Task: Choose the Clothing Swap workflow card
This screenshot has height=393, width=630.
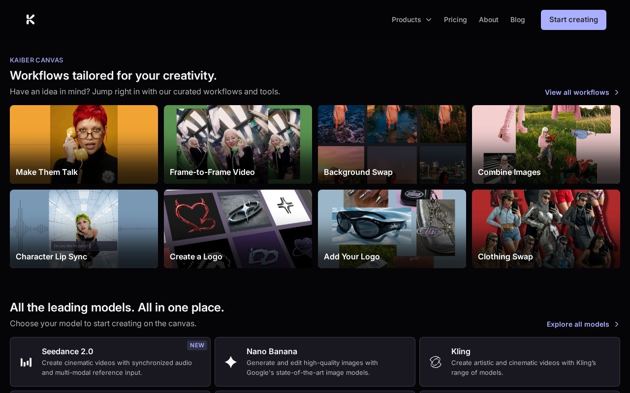Action: pos(546,229)
